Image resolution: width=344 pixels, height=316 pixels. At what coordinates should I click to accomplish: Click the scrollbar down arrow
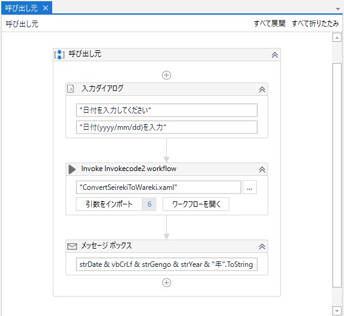(337, 311)
